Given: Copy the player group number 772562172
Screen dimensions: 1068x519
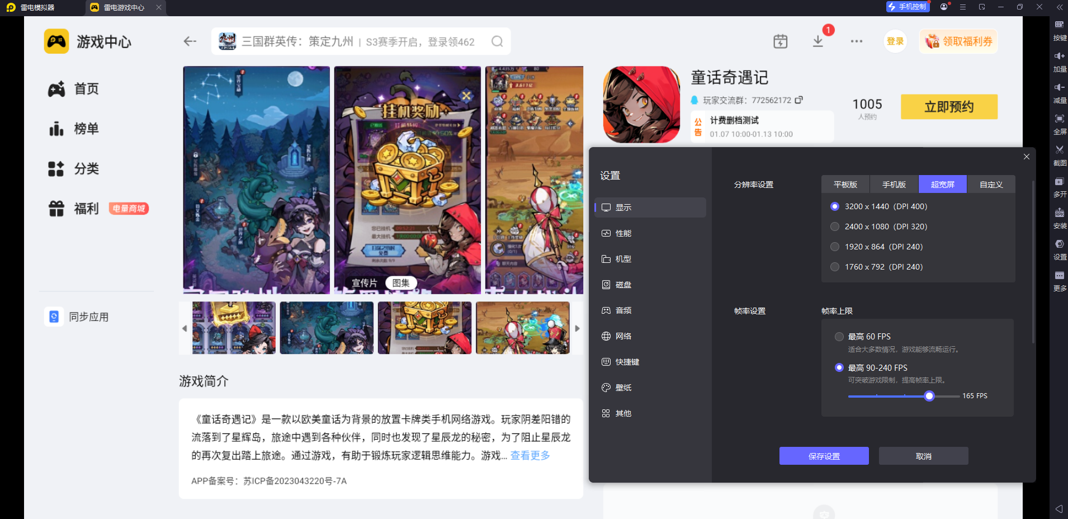Looking at the screenshot, I should coord(799,100).
